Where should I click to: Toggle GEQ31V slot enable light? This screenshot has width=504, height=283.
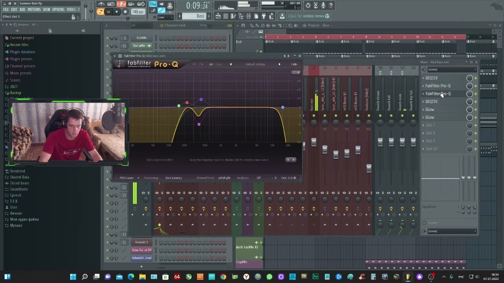tap(476, 78)
